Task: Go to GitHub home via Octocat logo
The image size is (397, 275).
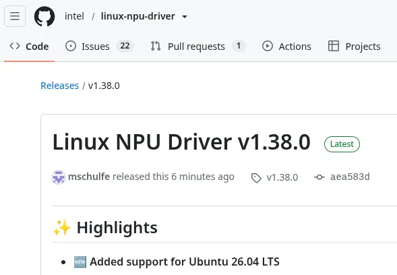Action: [44, 16]
